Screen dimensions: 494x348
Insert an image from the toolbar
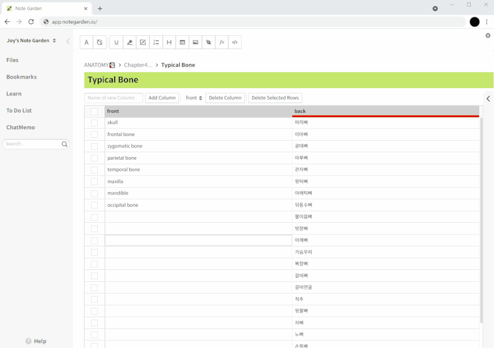(196, 43)
